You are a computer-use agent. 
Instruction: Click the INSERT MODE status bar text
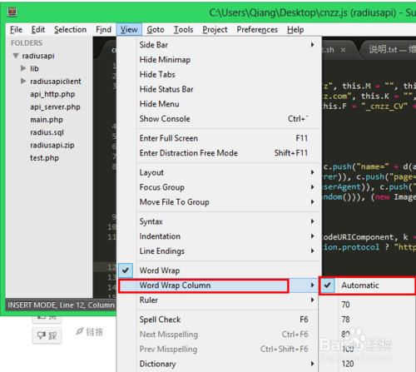(61, 305)
